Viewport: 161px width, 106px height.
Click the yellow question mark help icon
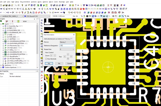22,5
